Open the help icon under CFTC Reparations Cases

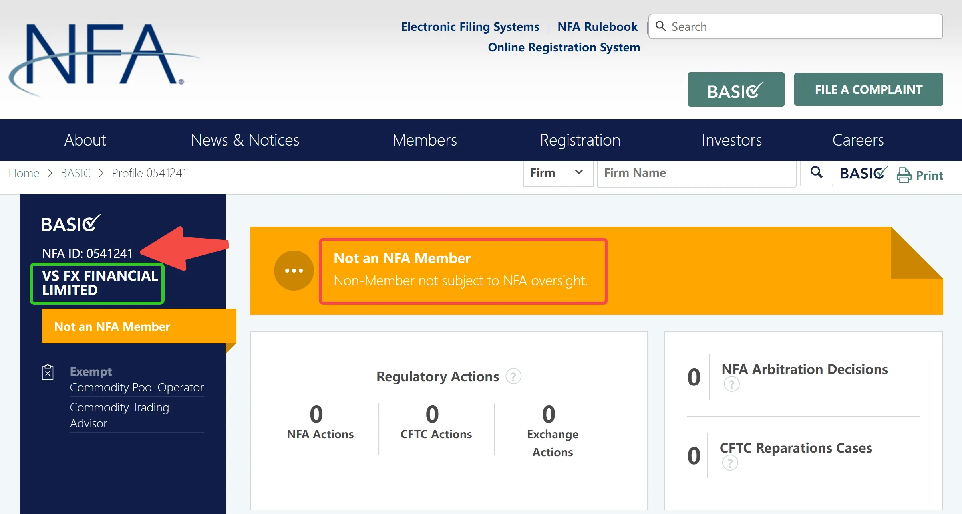pos(730,463)
